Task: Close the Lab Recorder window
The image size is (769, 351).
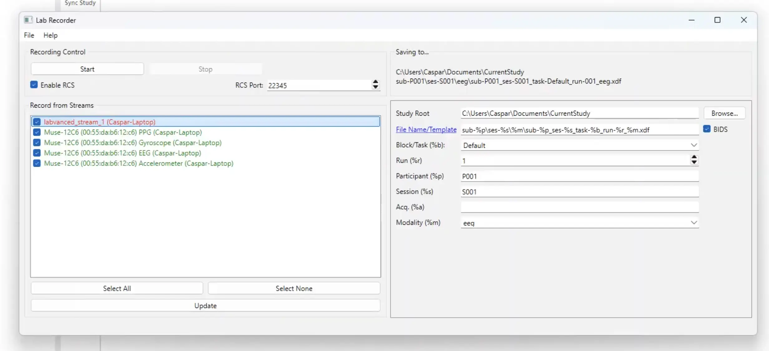Action: point(744,20)
